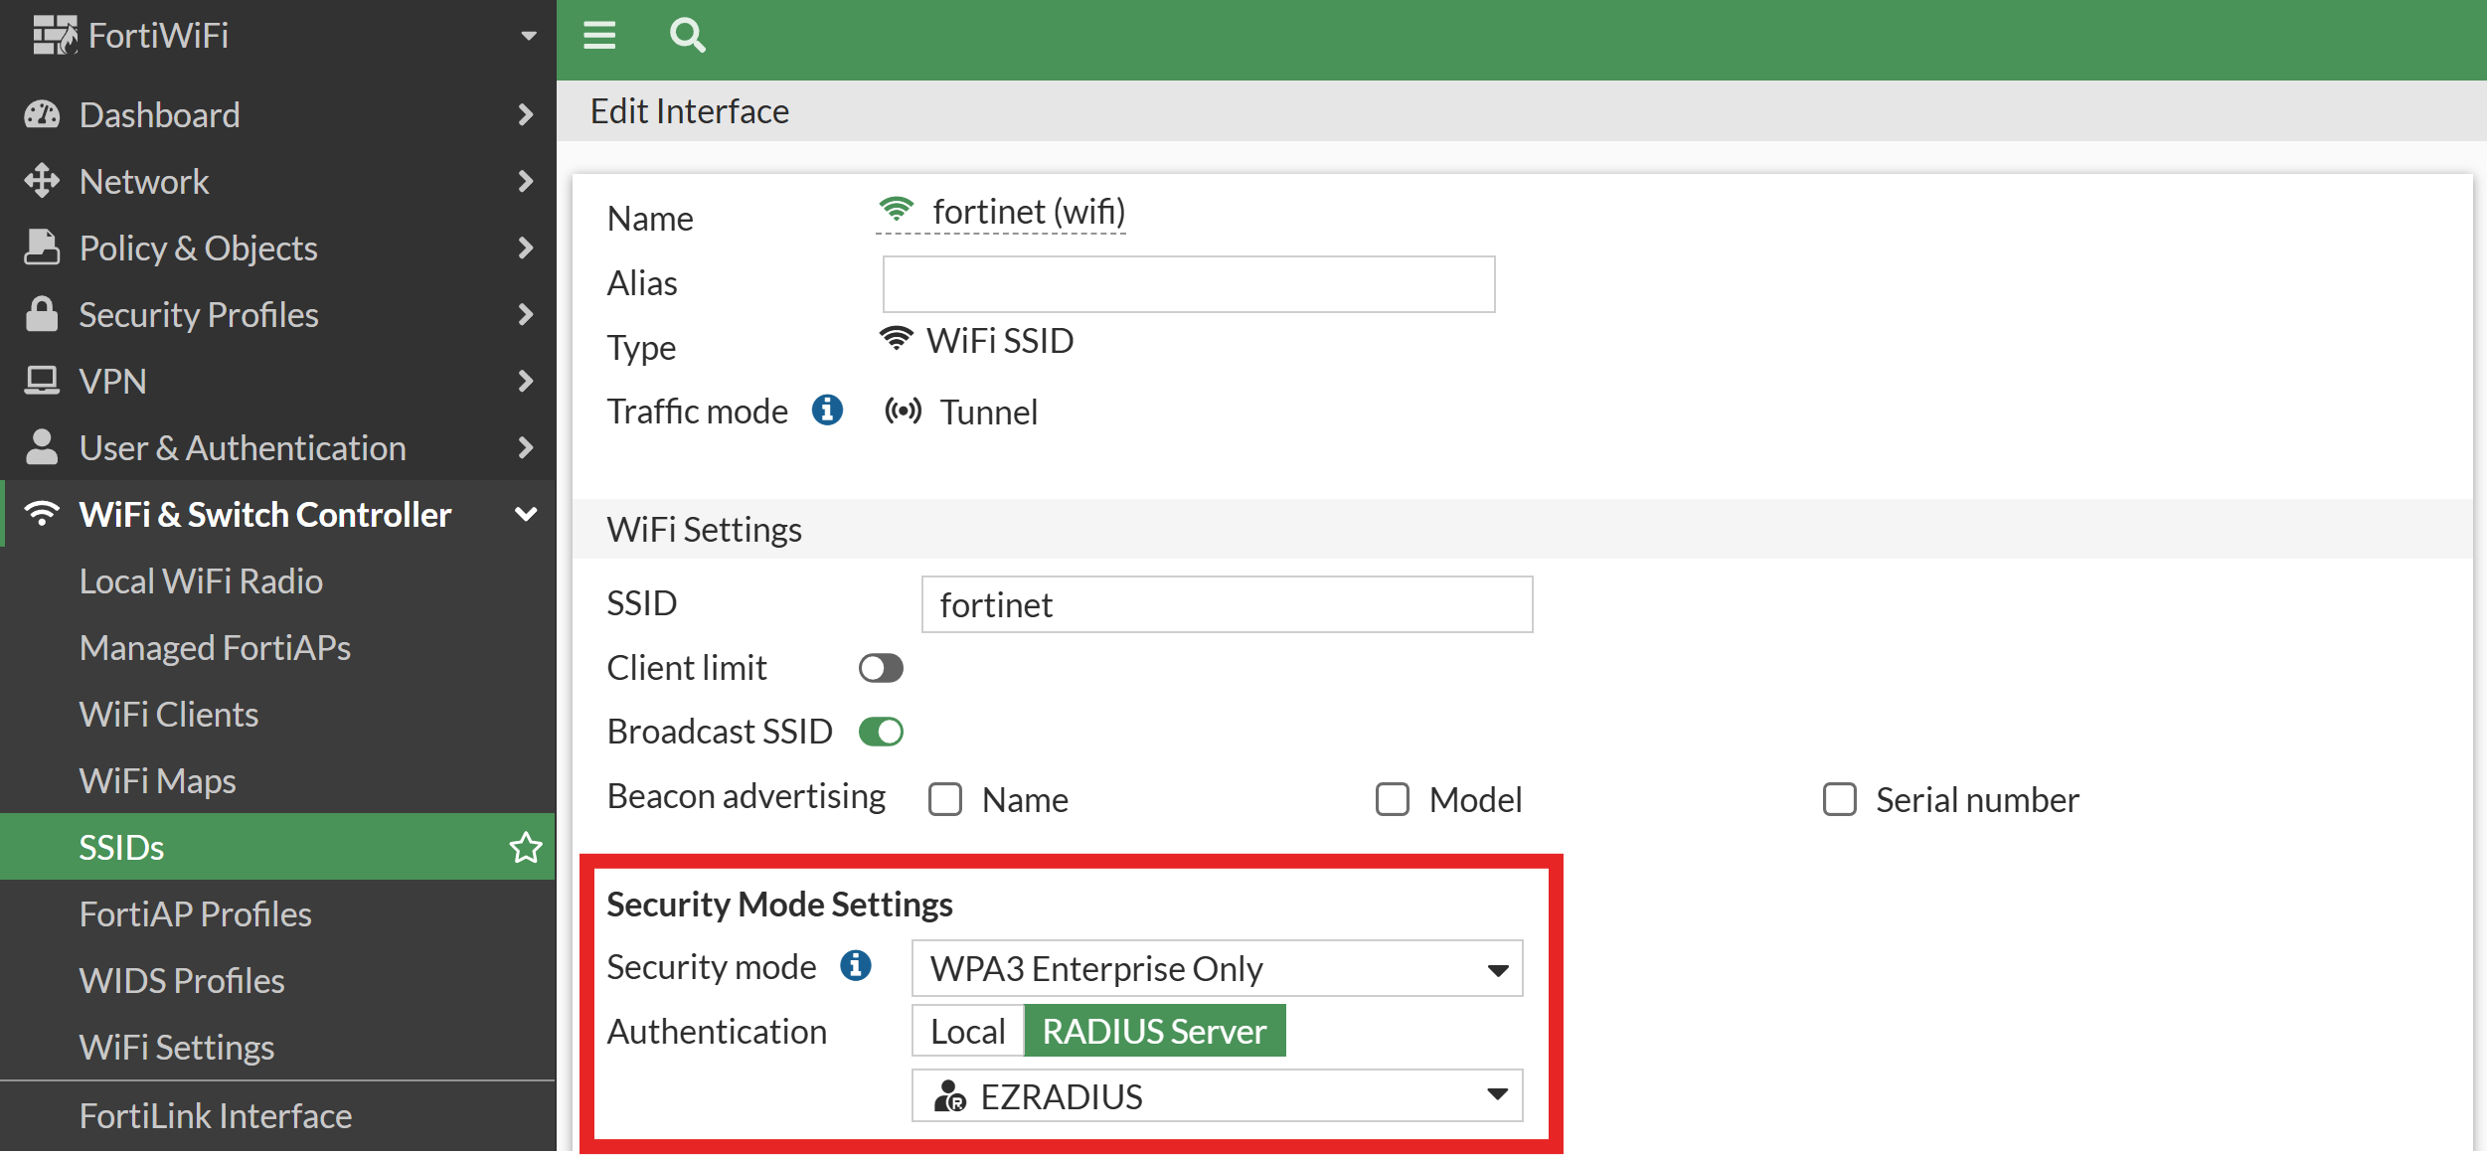Disable the Broadcast SSID toggle

[881, 731]
